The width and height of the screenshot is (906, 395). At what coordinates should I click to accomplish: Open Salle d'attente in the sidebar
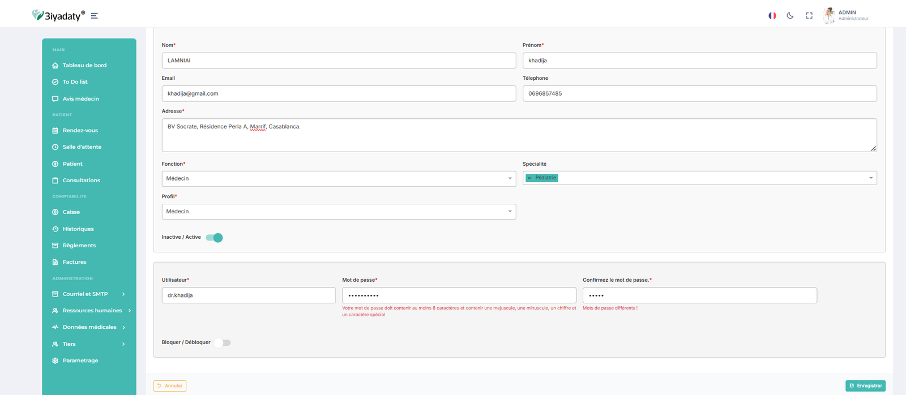82,147
